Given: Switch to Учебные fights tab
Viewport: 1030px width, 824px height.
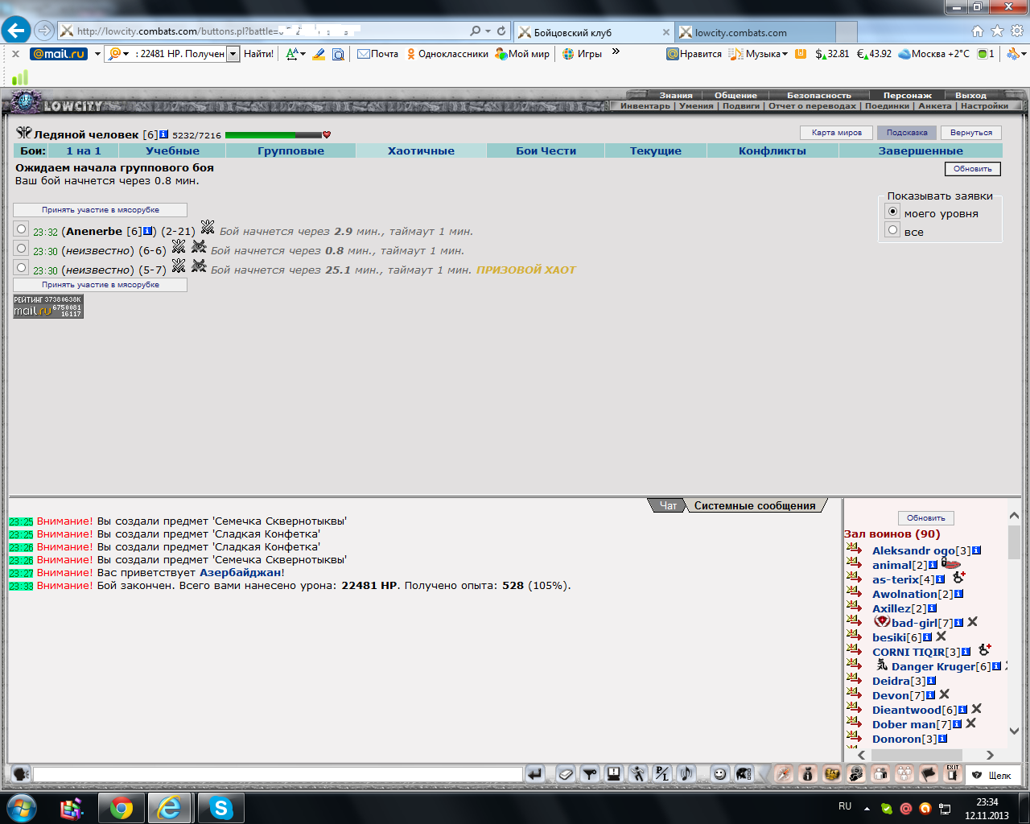Looking at the screenshot, I should [172, 150].
